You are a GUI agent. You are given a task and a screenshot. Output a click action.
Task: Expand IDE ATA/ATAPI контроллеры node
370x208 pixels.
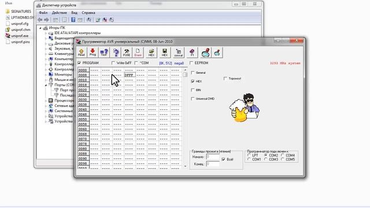click(x=46, y=33)
